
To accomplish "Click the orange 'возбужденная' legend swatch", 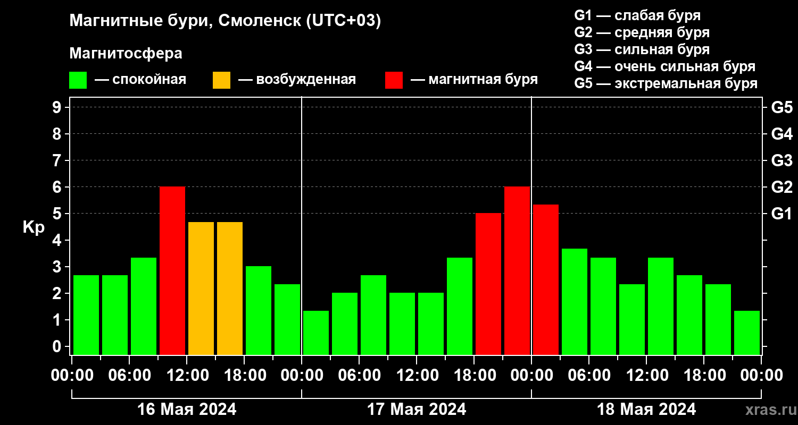I will click(x=221, y=80).
